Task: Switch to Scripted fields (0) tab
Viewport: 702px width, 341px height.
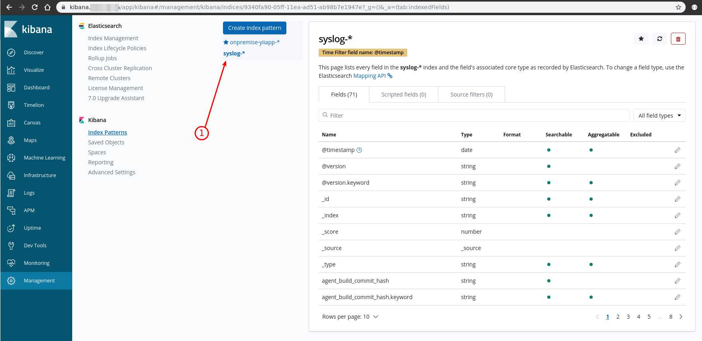Action: 404,95
